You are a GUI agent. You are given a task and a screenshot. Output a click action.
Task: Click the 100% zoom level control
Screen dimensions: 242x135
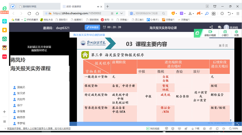[x=233, y=129]
